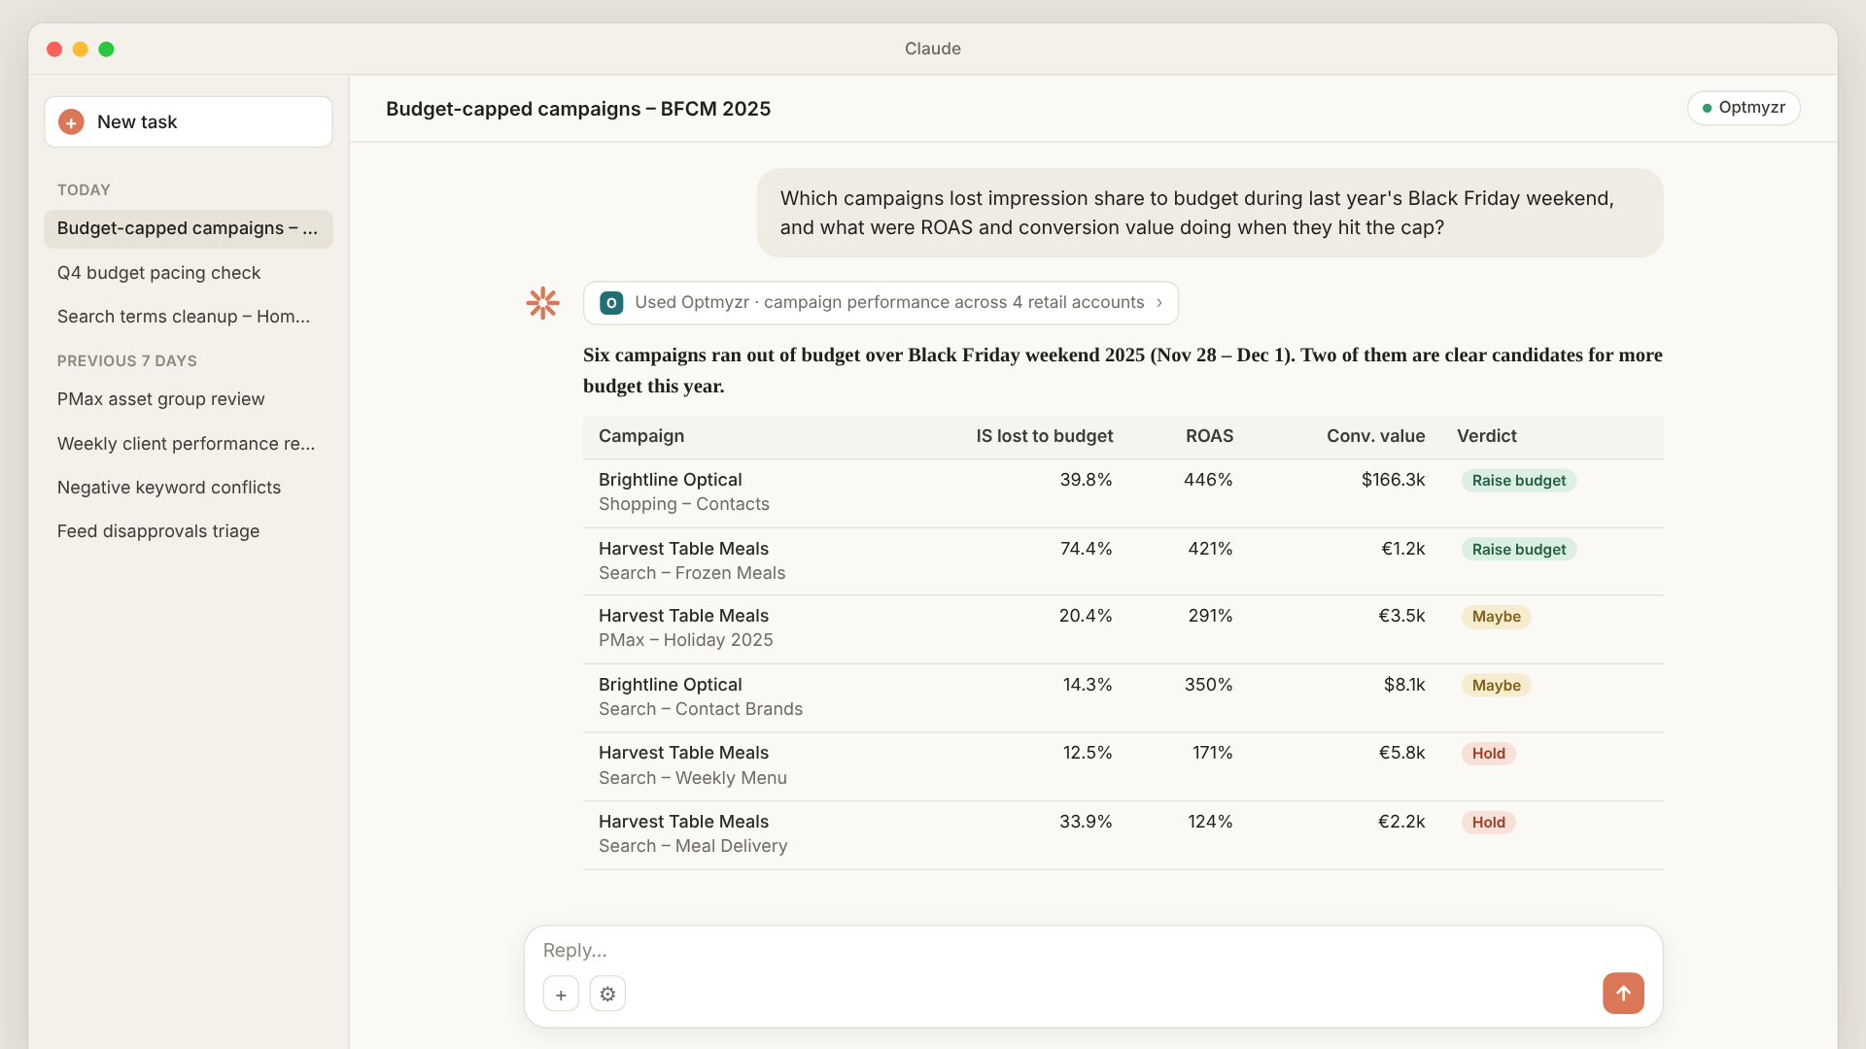Click Raise budget badge for Frozen Meals
1866x1049 pixels.
(x=1519, y=550)
